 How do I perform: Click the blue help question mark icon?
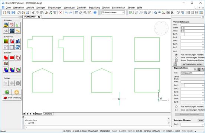[95, 13]
